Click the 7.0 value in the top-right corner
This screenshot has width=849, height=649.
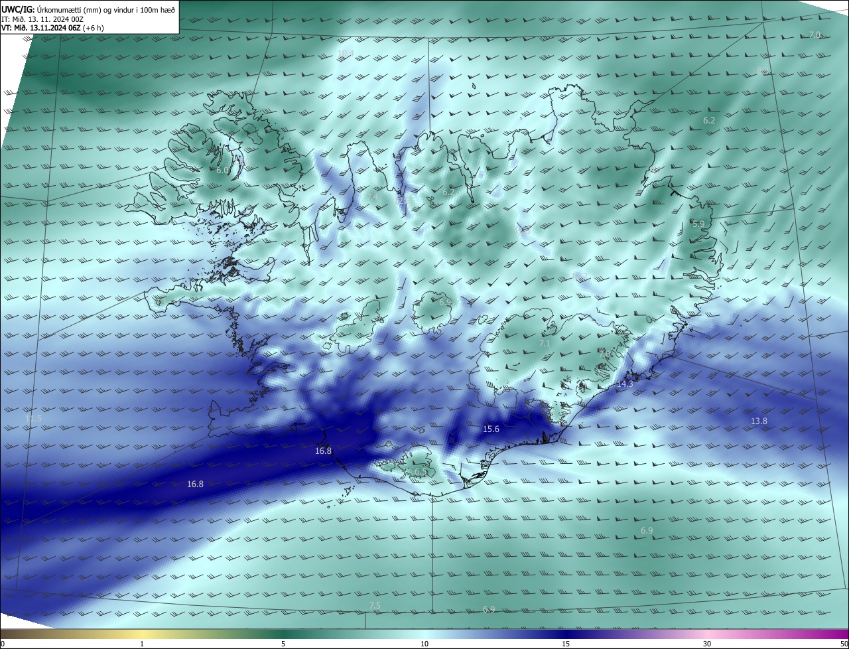pyautogui.click(x=815, y=35)
